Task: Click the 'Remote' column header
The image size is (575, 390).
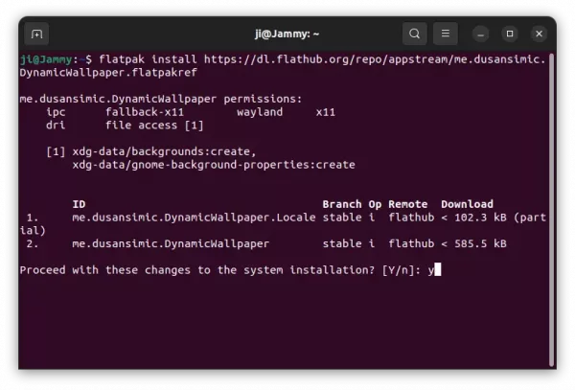Action: [x=408, y=204]
